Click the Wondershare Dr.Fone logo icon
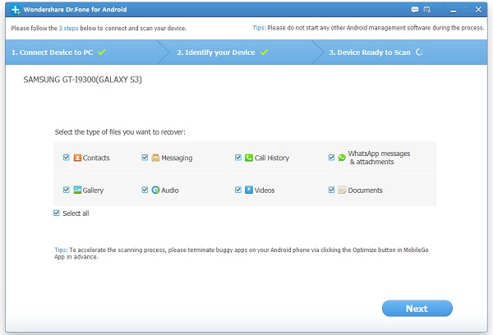This screenshot has width=493, height=335. (15, 10)
